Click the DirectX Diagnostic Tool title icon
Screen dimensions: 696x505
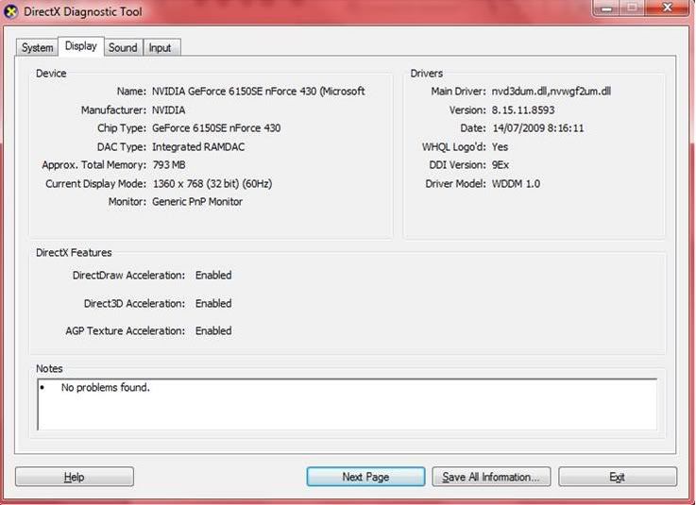10,11
